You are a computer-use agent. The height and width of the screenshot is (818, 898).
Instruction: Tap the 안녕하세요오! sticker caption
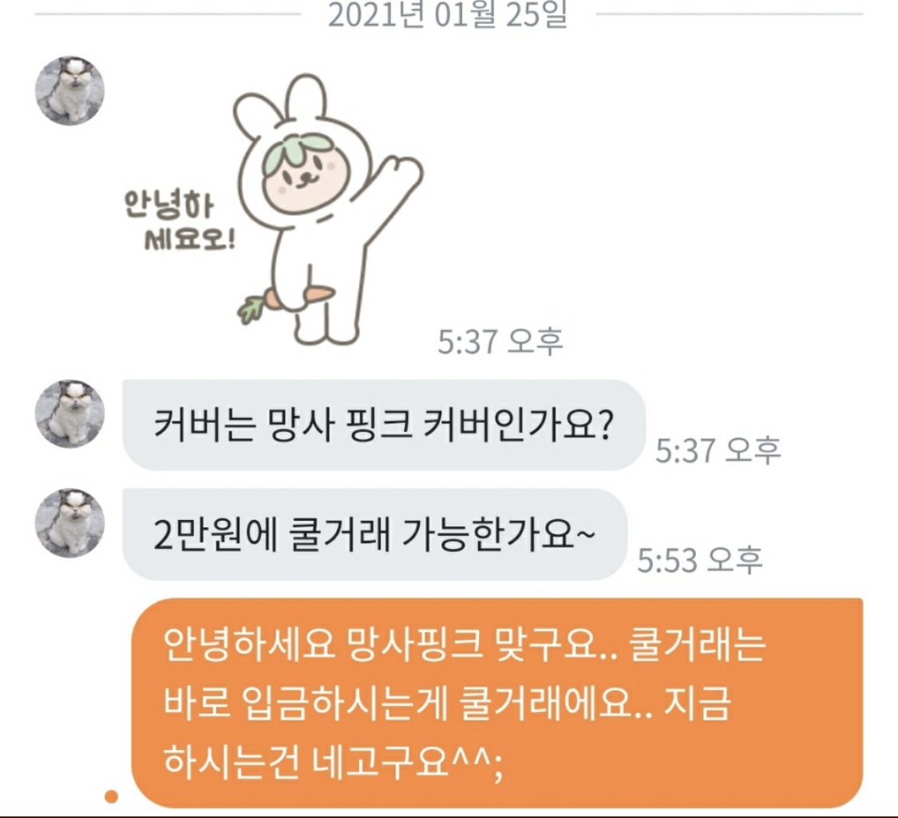click(180, 222)
